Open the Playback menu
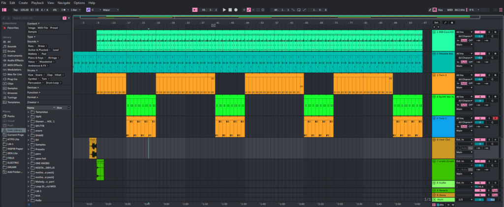 pyautogui.click(x=37, y=3)
